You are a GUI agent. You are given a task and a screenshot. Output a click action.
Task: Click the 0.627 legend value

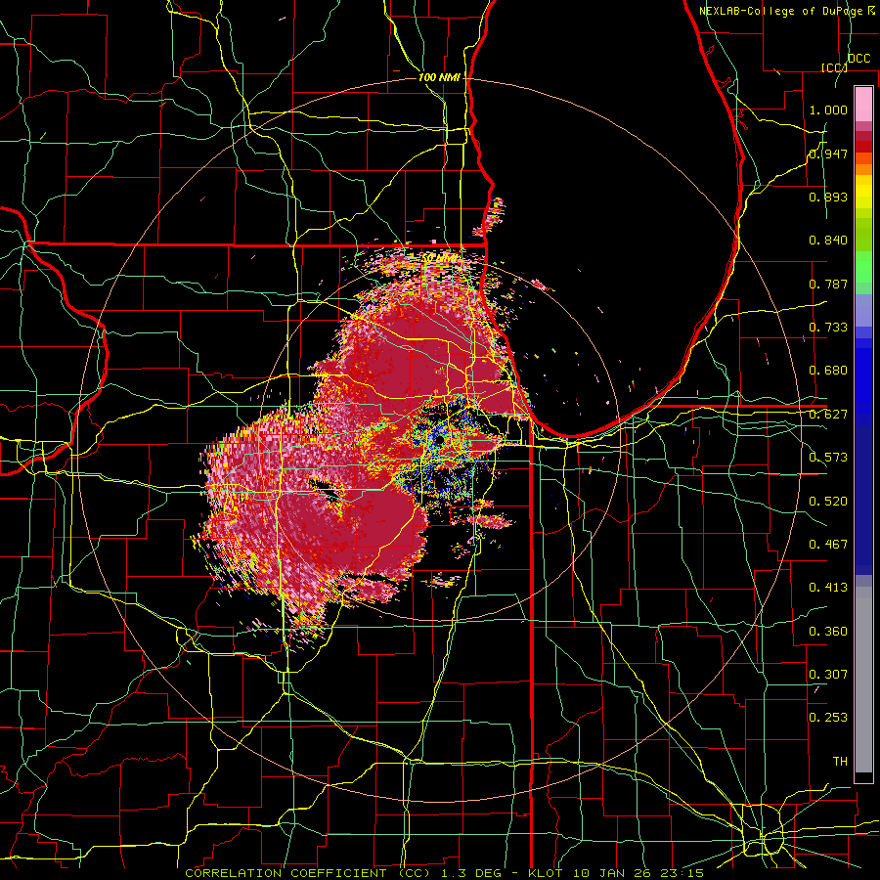828,415
